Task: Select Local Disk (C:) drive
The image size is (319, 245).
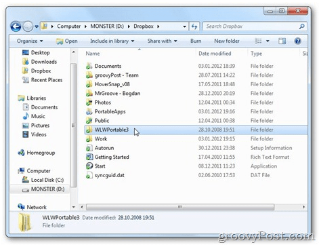Action: [43, 180]
